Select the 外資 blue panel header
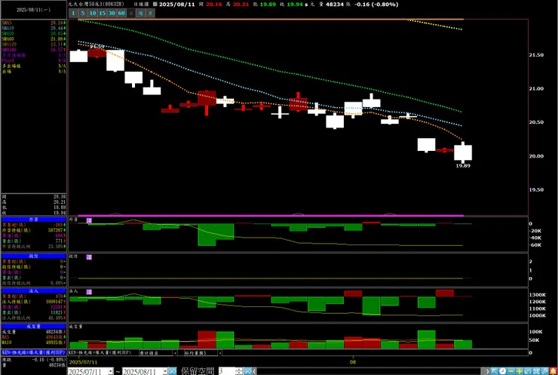Viewport: 558px width, 375px height. click(x=33, y=220)
